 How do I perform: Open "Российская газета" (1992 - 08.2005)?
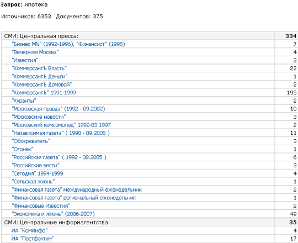pyautogui.click(x=59, y=157)
